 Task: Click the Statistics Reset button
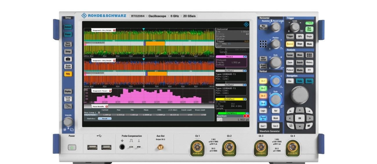point(104,118)
